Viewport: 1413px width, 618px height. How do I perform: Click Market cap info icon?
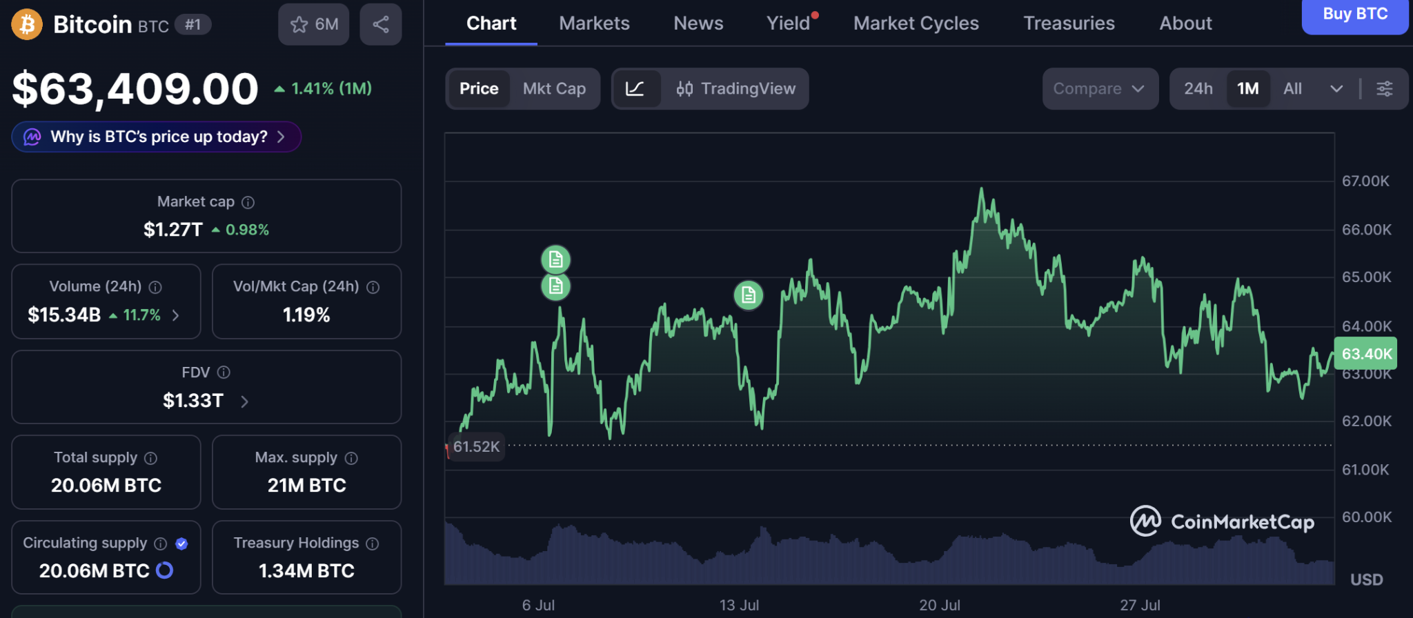pyautogui.click(x=248, y=202)
